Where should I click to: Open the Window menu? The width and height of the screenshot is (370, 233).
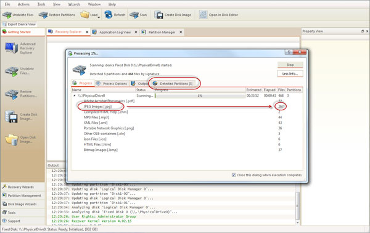(x=94, y=4)
